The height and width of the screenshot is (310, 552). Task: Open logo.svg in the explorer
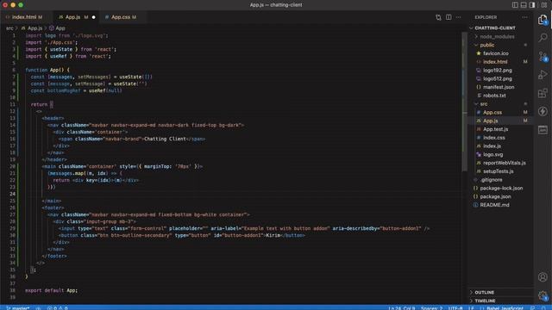492,155
